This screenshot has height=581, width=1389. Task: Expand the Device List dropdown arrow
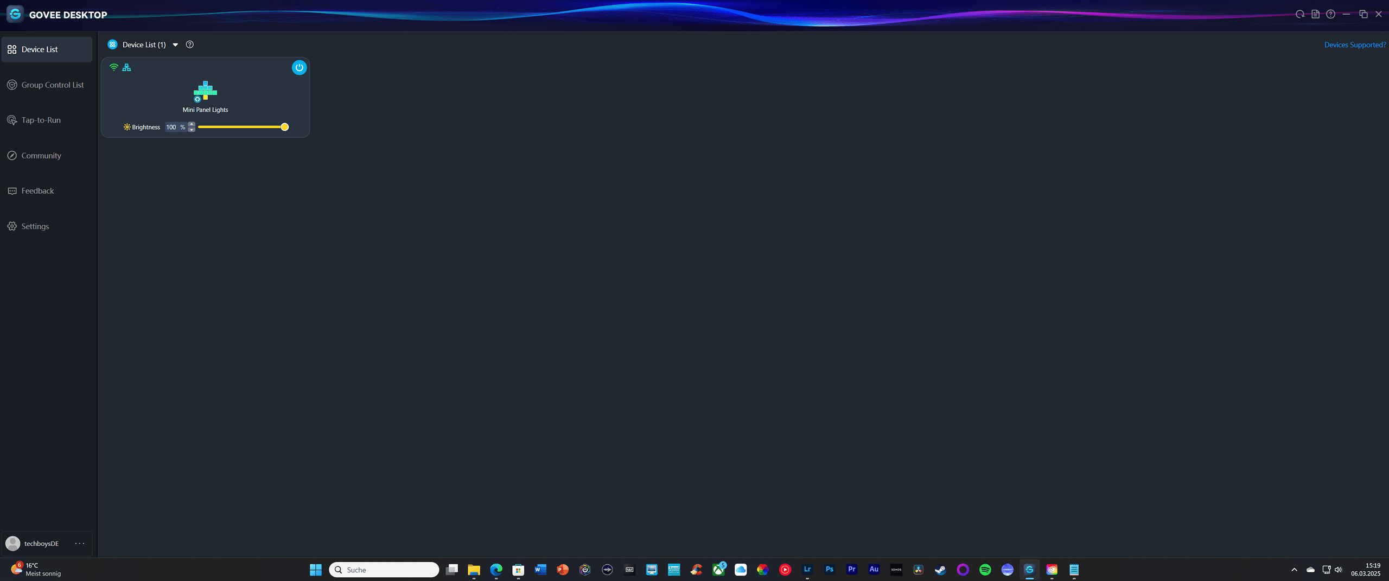pyautogui.click(x=175, y=45)
